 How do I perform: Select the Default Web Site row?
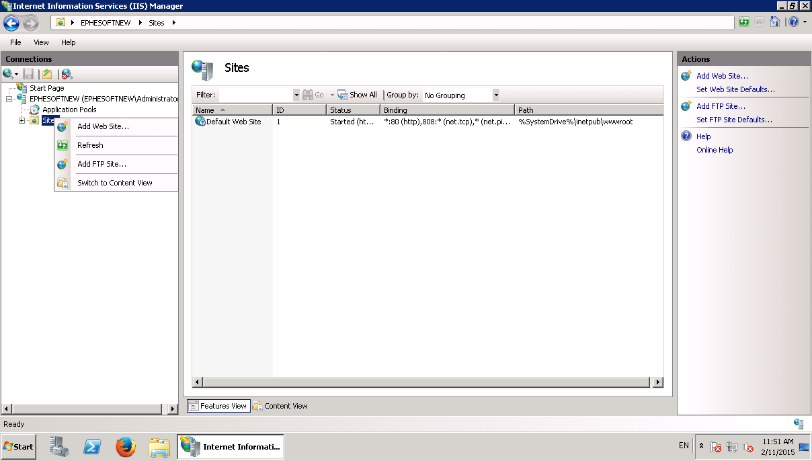(428, 122)
